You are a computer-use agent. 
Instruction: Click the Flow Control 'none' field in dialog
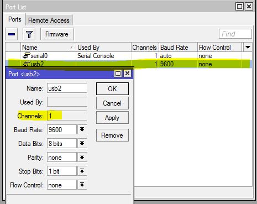(x=62, y=185)
